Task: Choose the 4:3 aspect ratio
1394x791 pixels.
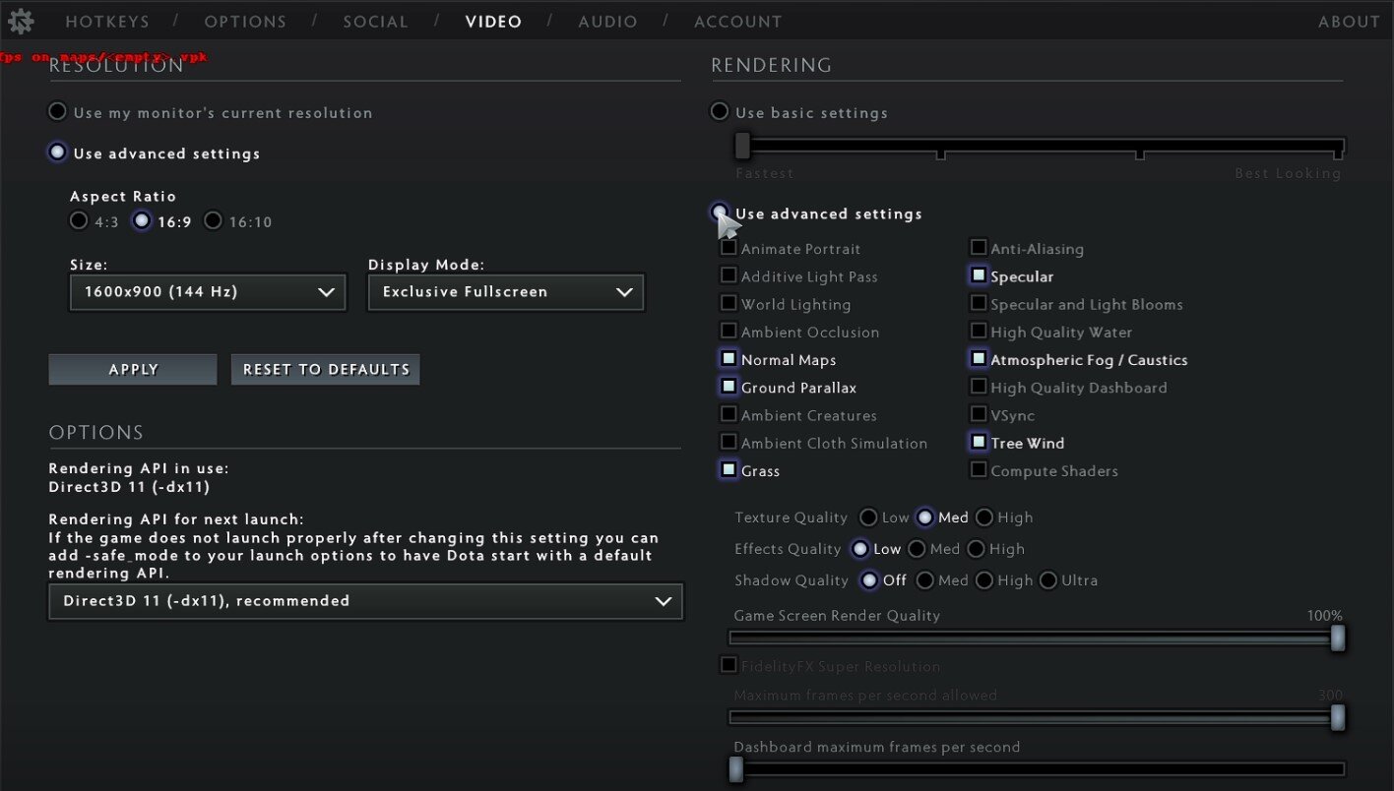Action: (79, 221)
